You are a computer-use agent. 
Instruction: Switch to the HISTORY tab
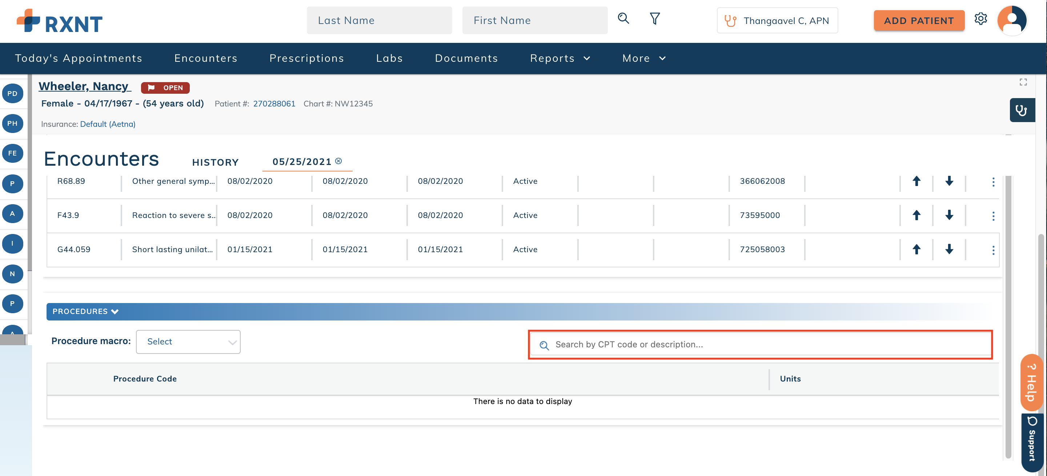(216, 162)
